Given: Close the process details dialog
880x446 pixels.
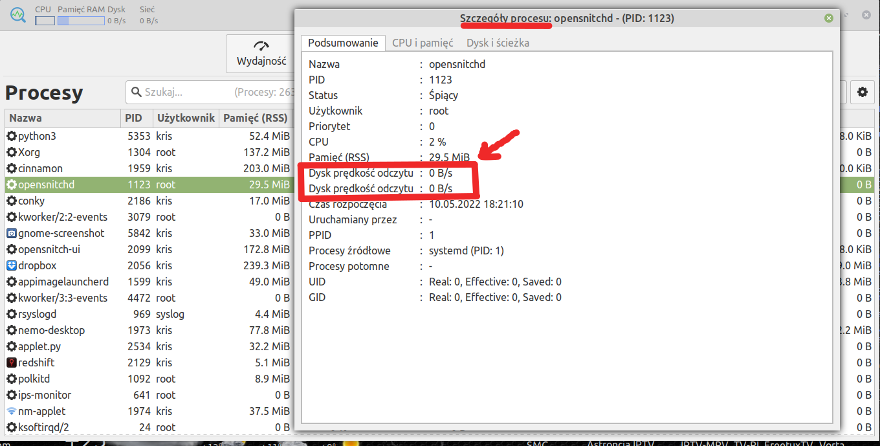Looking at the screenshot, I should (828, 18).
